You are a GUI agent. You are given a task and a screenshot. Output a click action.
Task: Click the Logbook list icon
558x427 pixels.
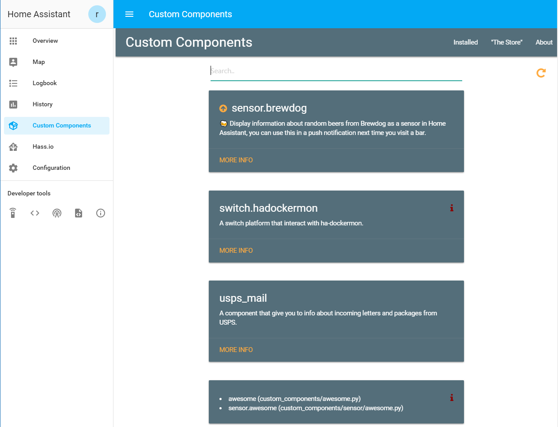click(x=13, y=83)
